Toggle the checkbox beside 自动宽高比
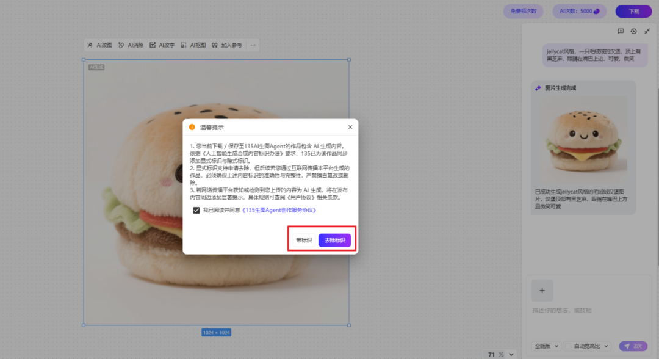 (x=567, y=346)
